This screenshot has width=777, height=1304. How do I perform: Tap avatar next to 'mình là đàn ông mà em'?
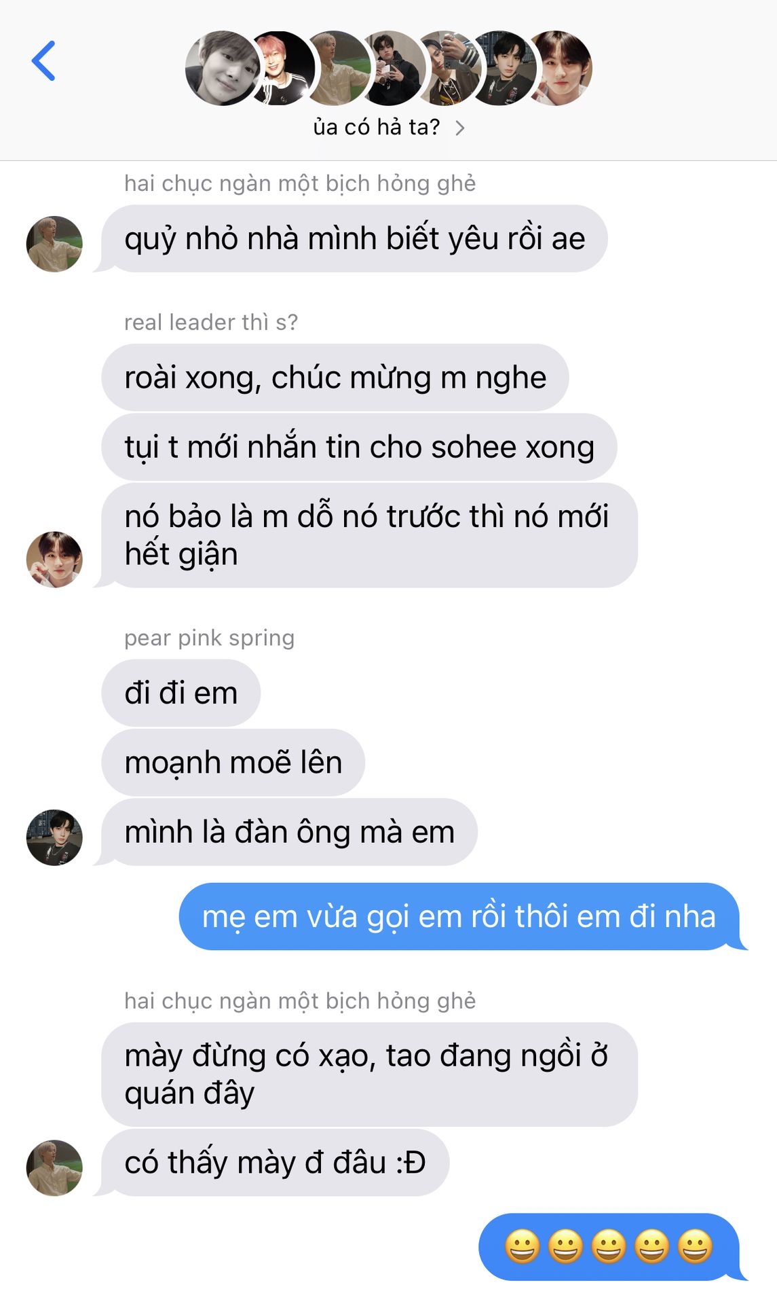click(54, 837)
